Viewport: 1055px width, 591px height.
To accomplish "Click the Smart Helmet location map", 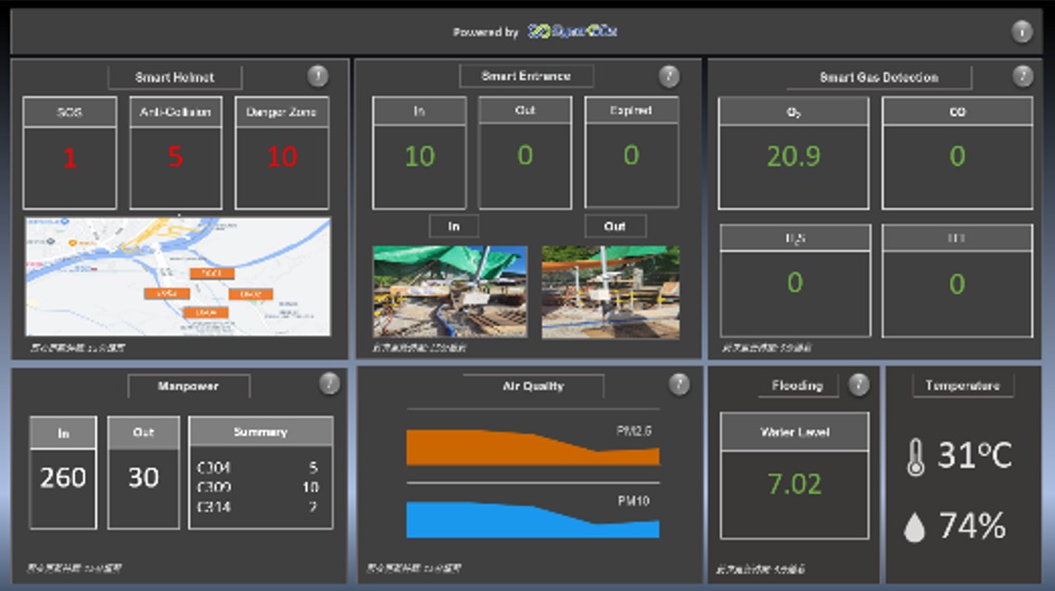I will click(178, 276).
